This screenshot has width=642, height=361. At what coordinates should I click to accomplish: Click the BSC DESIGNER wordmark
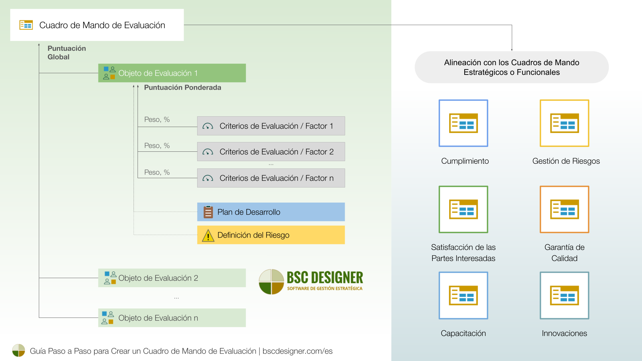pyautogui.click(x=325, y=277)
